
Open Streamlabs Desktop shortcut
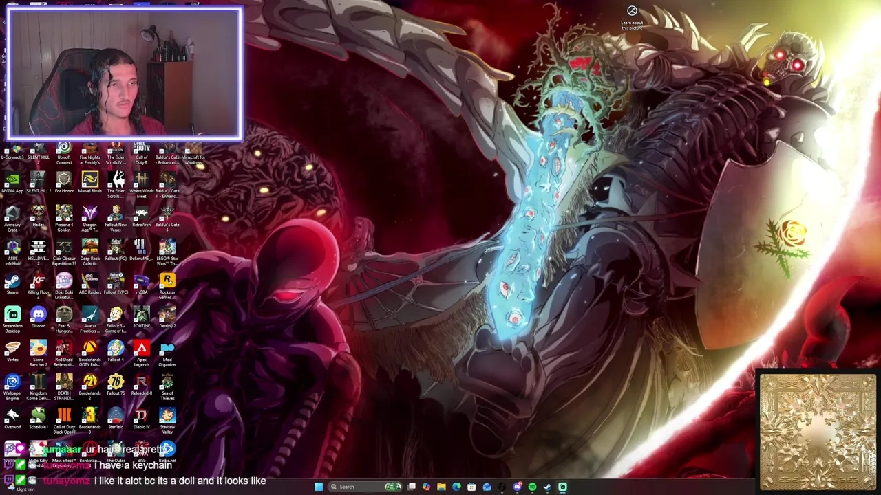[12, 320]
